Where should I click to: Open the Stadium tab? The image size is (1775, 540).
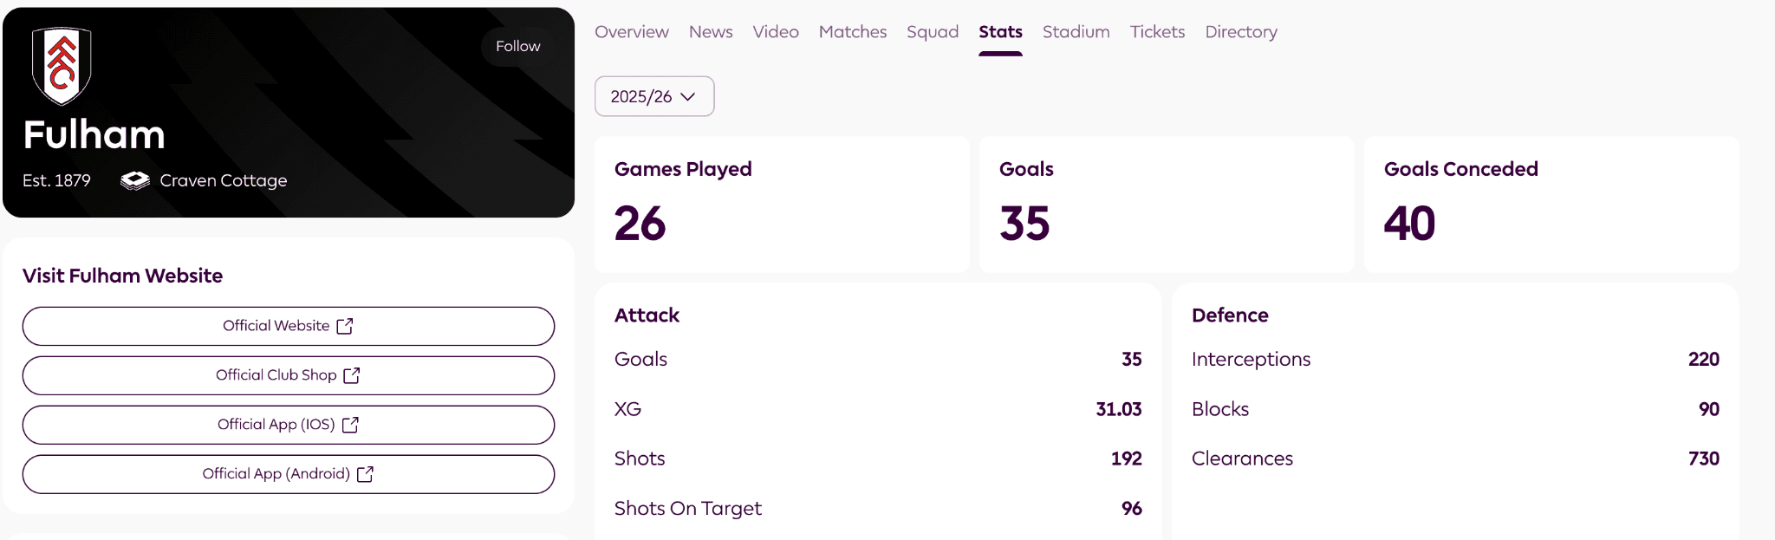click(1076, 31)
